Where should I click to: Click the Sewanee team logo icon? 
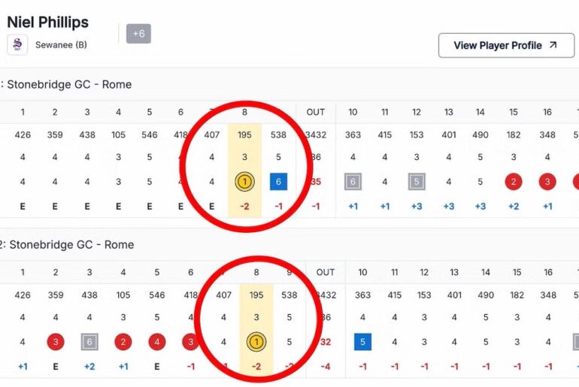(x=17, y=45)
